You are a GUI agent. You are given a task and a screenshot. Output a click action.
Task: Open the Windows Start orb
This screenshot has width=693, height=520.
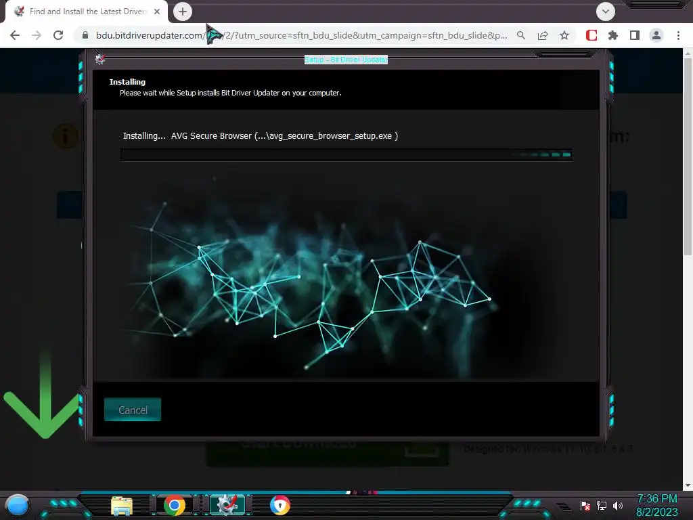[x=18, y=505]
